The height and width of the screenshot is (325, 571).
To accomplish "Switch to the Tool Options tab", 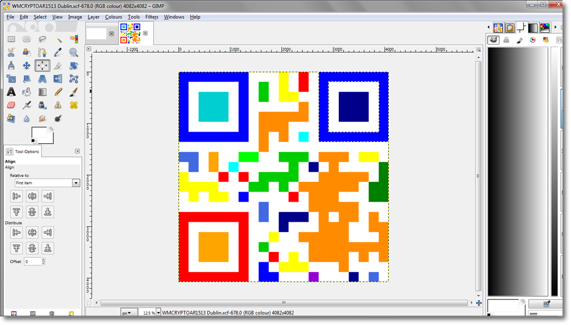I will tap(23, 151).
